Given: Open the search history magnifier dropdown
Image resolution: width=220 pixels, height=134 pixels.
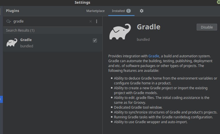Looking at the screenshot, I should (9, 21).
